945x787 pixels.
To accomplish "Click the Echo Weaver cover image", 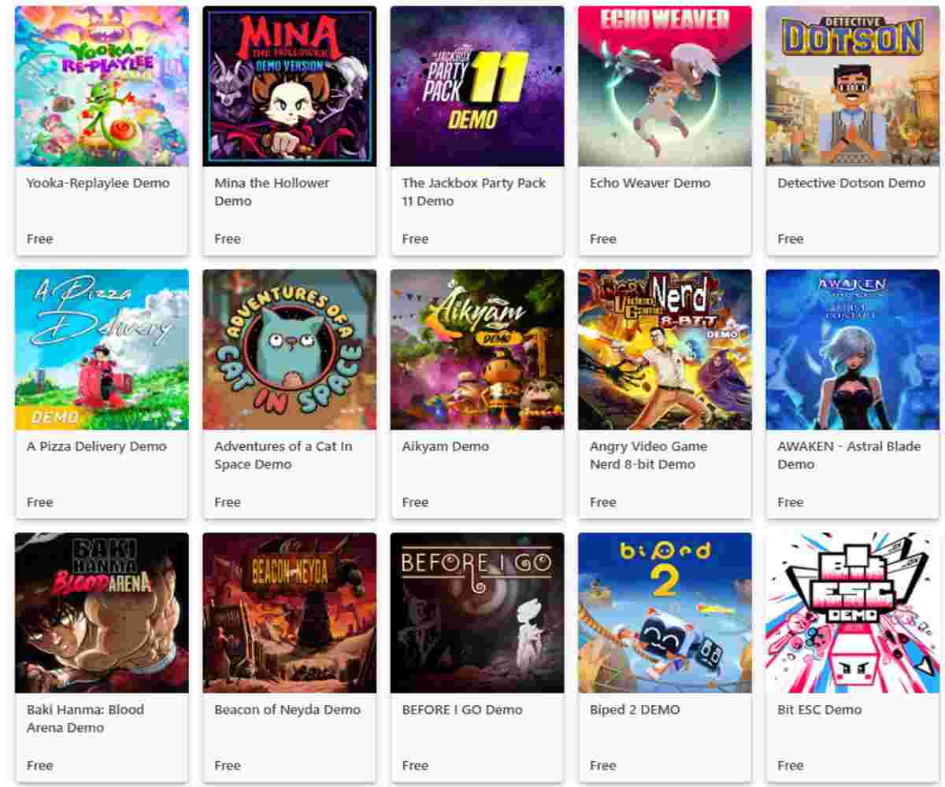I will click(x=665, y=87).
